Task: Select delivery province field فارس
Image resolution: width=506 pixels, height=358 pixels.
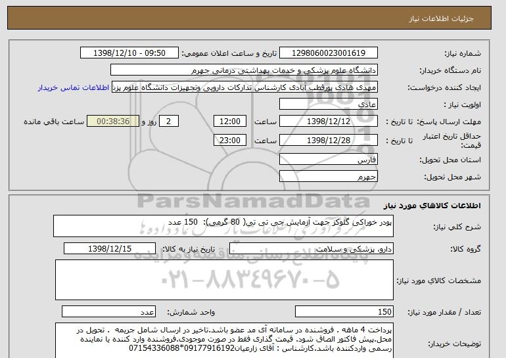Action: pyautogui.click(x=328, y=160)
